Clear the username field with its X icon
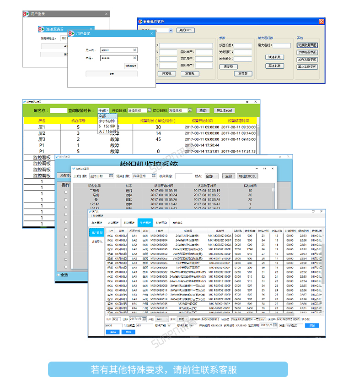 [x=134, y=50]
